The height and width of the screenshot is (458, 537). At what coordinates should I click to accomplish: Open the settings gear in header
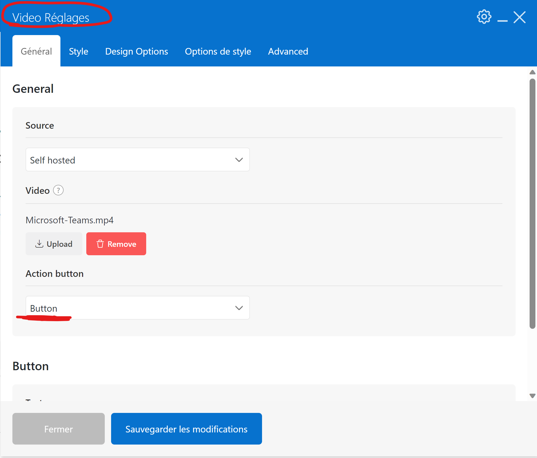(x=484, y=17)
